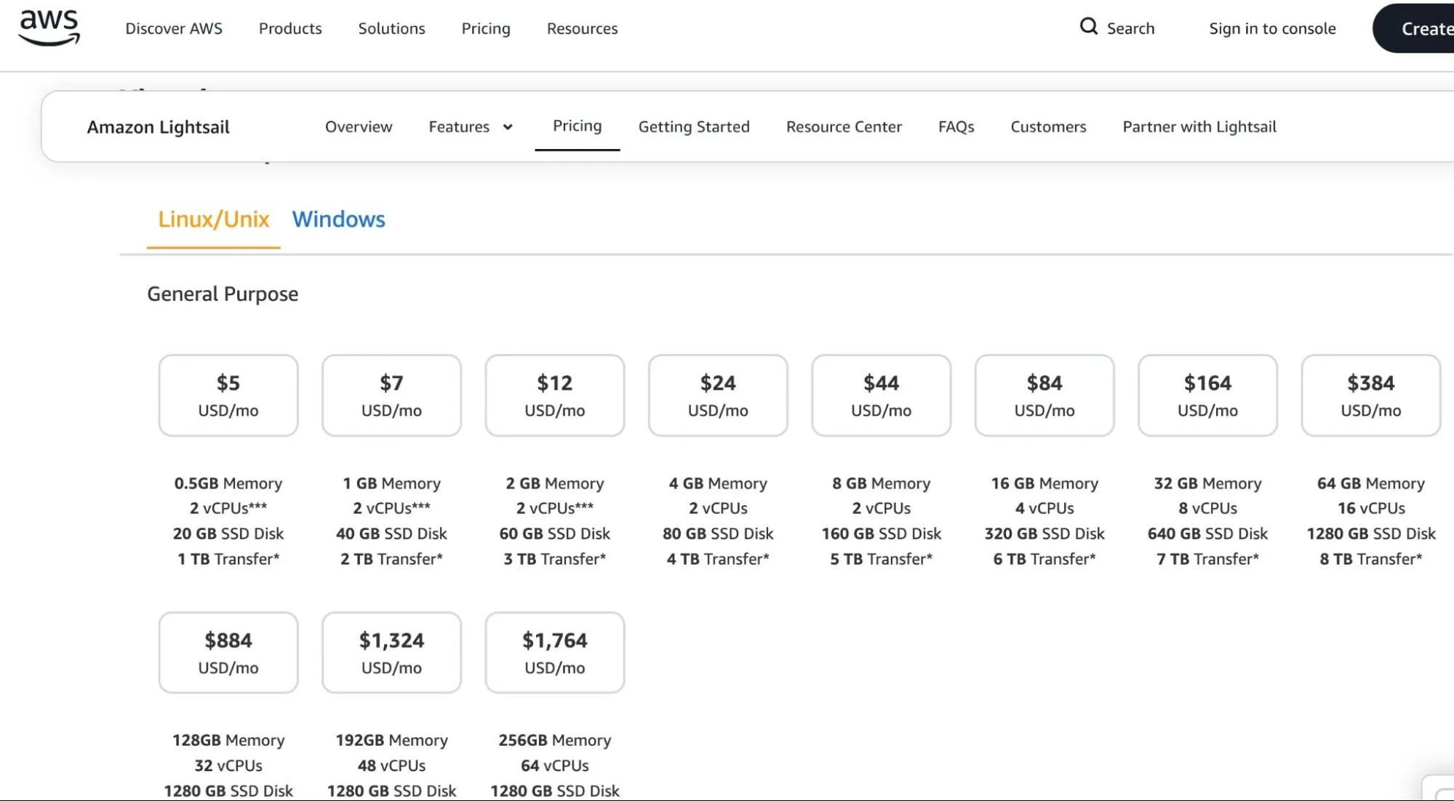Open Partner with Lightsail page
The width and height of the screenshot is (1454, 801).
coord(1199,126)
